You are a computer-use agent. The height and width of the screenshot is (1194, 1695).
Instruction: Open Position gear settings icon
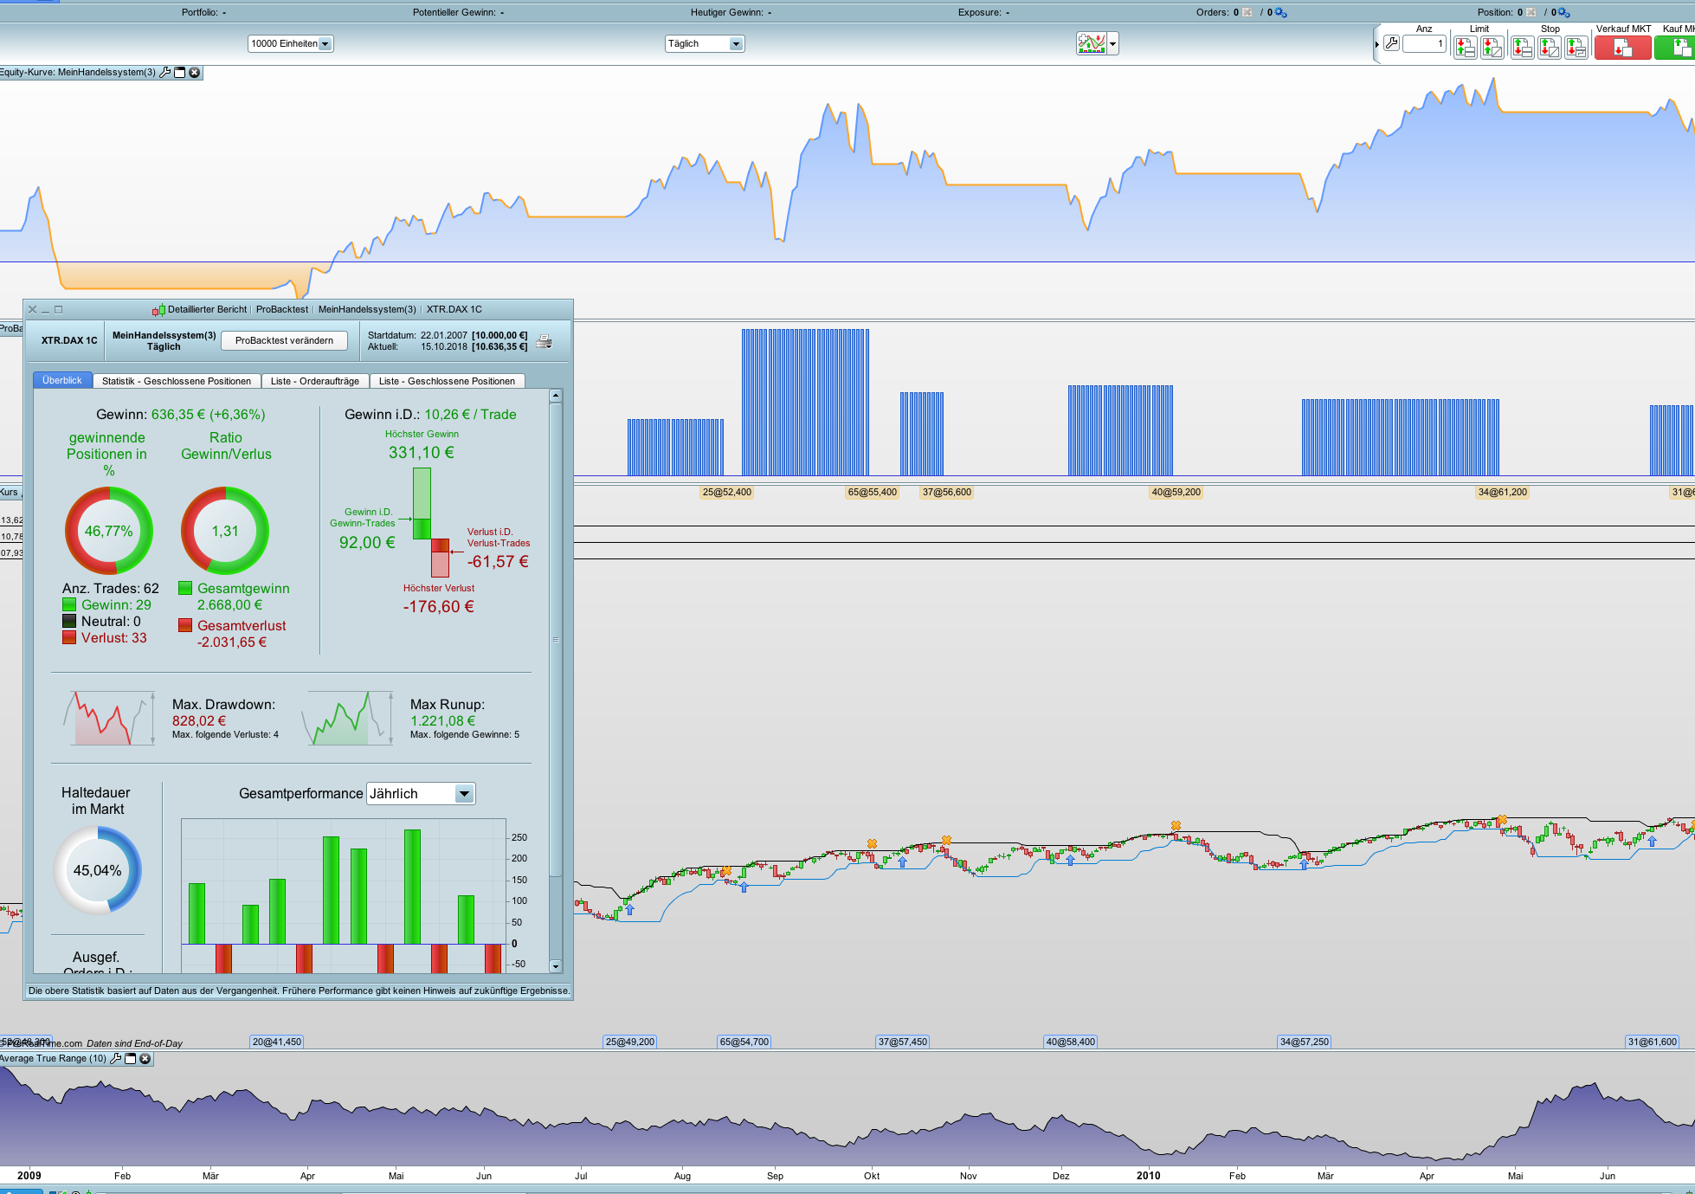[1563, 12]
